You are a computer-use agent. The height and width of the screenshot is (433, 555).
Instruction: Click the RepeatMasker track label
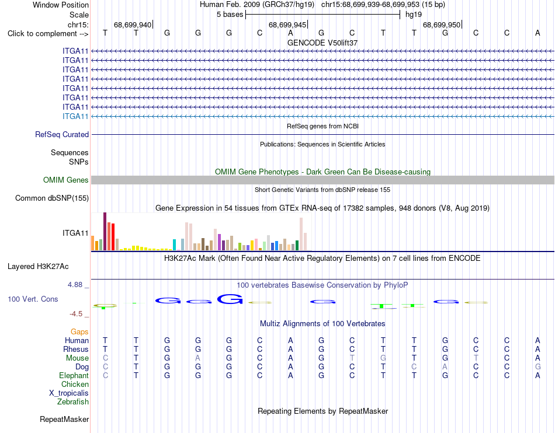tap(64, 419)
